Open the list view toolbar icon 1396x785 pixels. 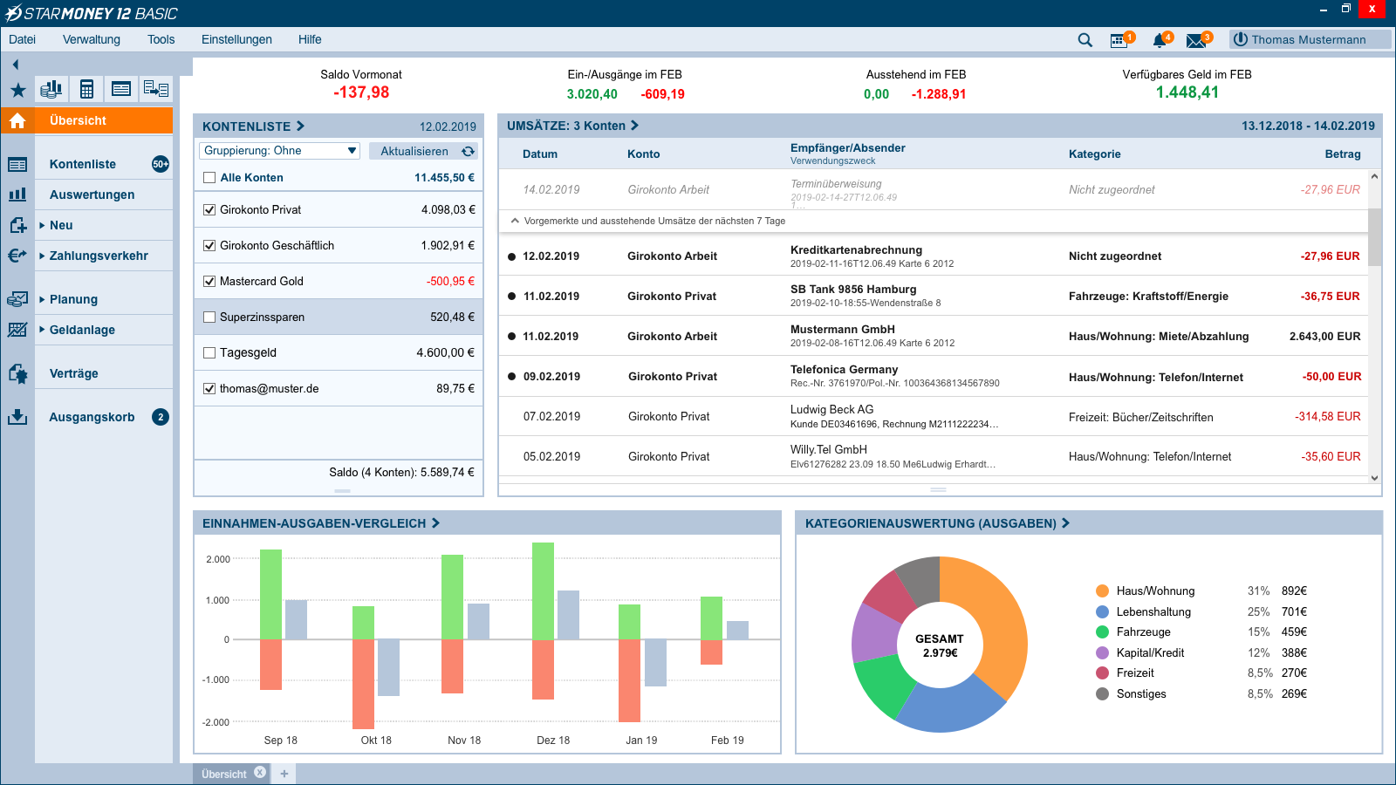(x=121, y=89)
